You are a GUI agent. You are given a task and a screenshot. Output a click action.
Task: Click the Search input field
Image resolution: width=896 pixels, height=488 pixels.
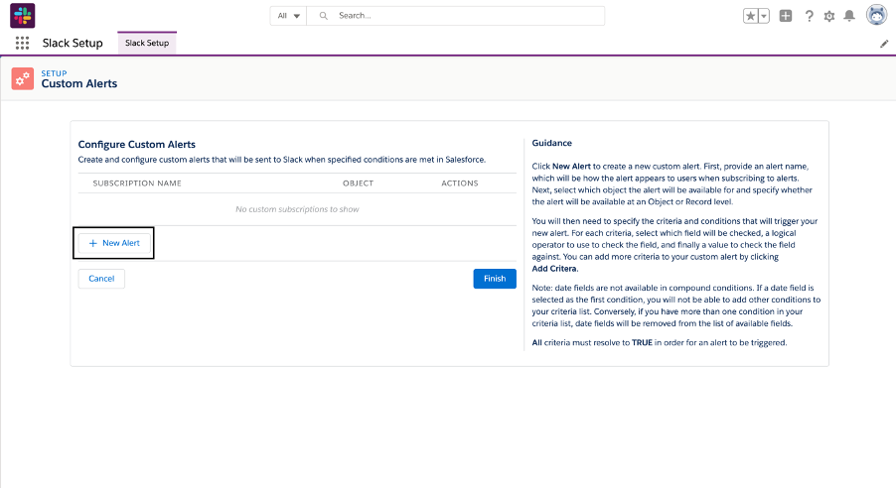point(455,16)
